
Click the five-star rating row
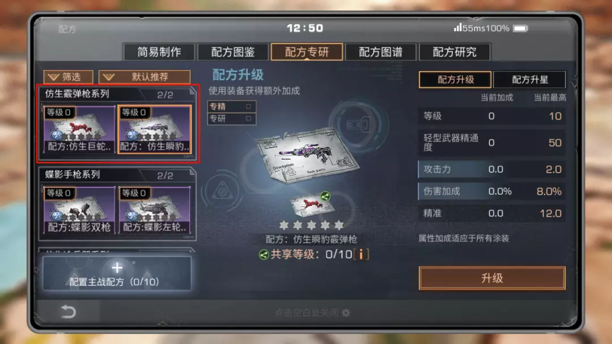click(x=312, y=225)
